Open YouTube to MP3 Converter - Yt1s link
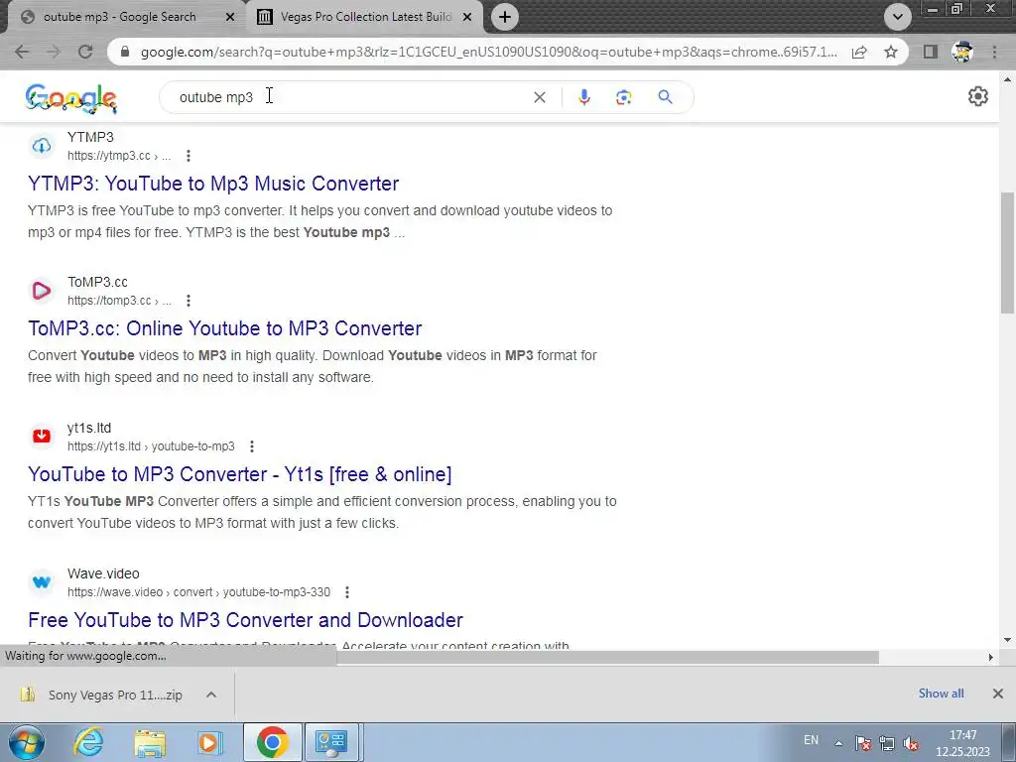The width and height of the screenshot is (1016, 762). 240,474
